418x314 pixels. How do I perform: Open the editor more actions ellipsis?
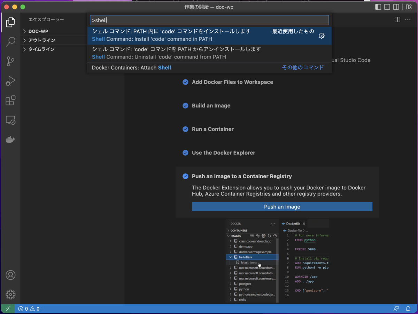pyautogui.click(x=408, y=20)
